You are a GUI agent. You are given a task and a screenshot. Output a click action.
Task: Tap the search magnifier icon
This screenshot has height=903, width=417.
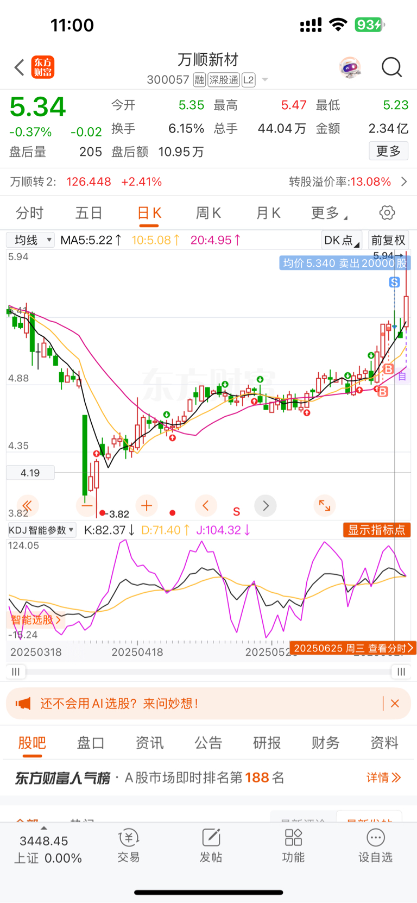pyautogui.click(x=391, y=67)
